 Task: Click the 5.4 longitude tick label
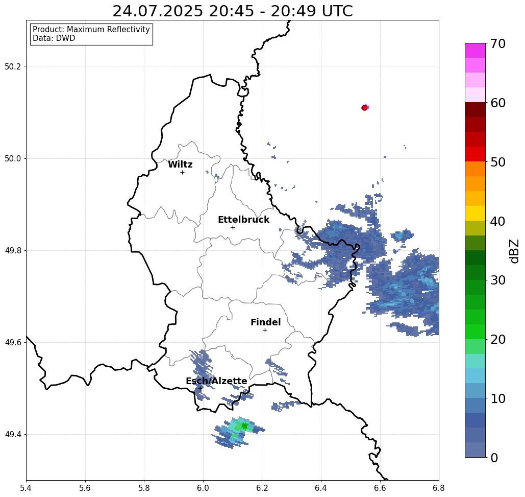tap(26, 488)
